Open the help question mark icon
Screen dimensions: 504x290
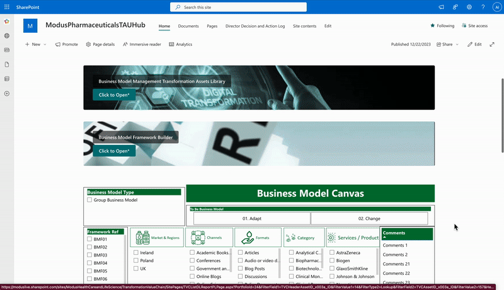point(483,7)
